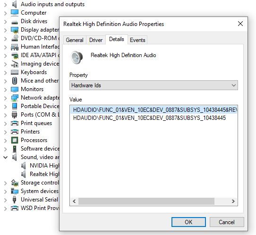Select the Print queues tree item label
This screenshot has height=235, width=256.
(x=36, y=123)
